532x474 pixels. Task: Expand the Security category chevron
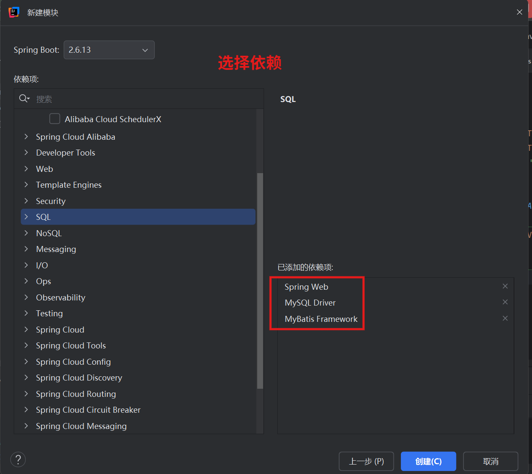click(x=26, y=201)
